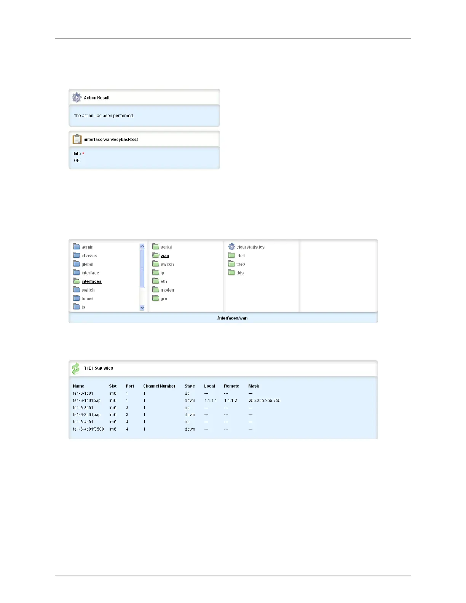Select row te1-6-1c01ppp

177,400
